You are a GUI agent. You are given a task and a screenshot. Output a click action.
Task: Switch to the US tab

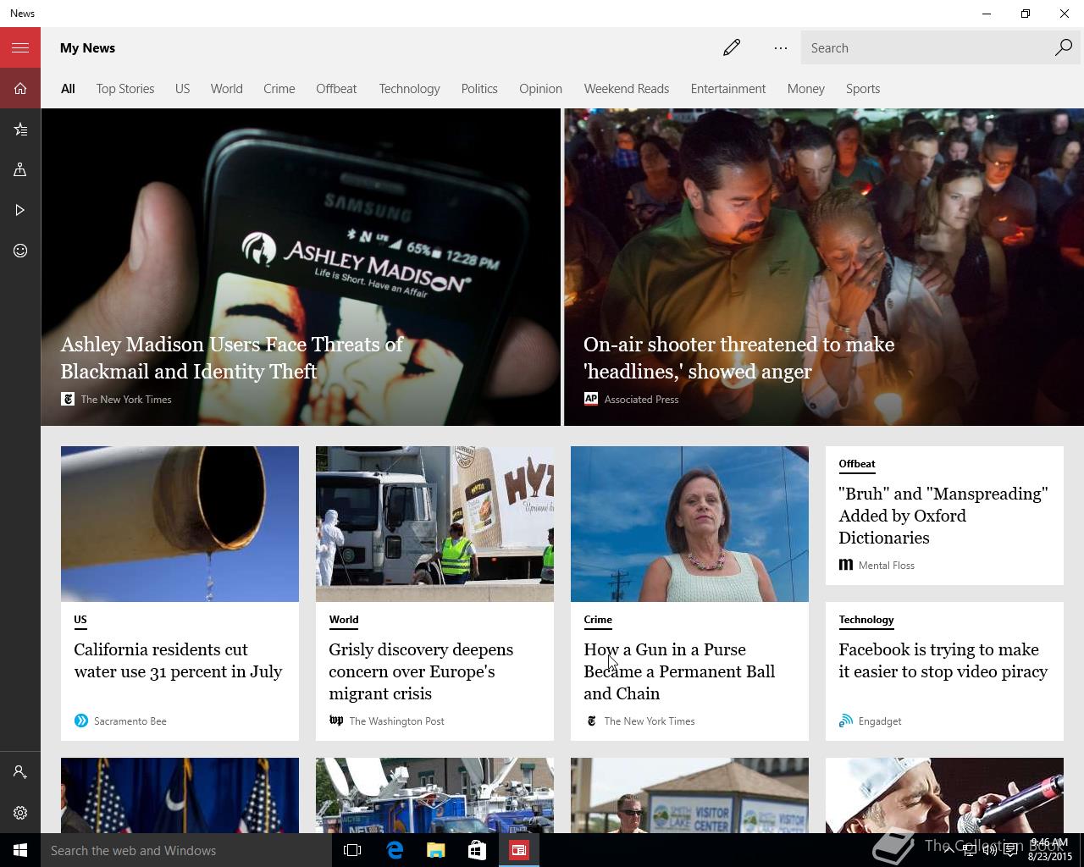[182, 88]
